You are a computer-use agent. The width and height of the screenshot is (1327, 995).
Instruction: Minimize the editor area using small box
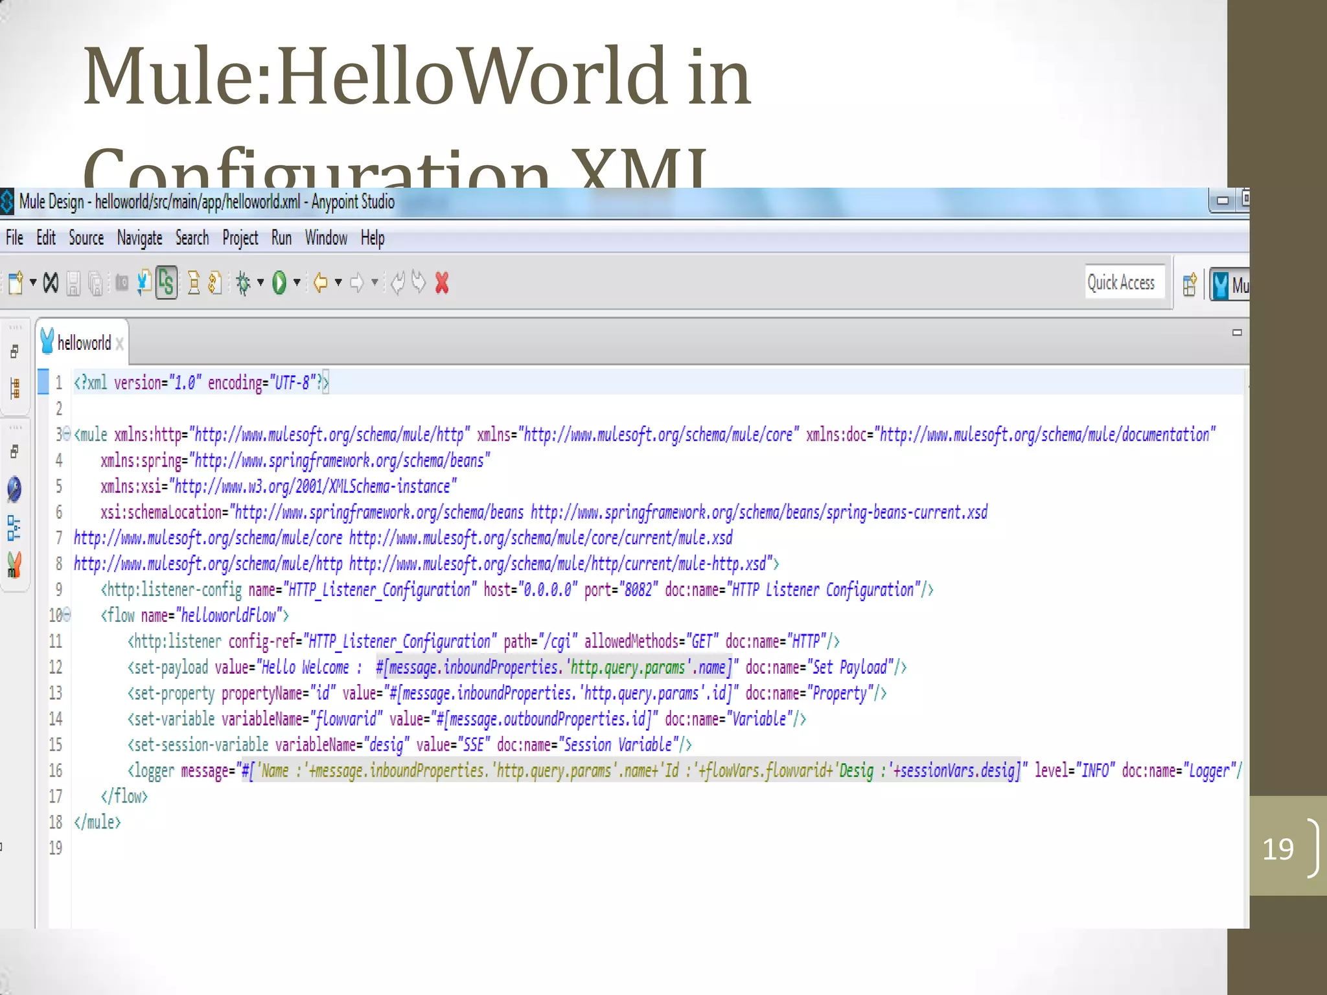1237,332
